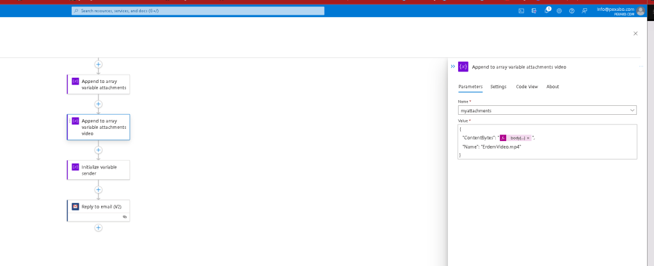This screenshot has height=266, width=654.
Task: Open the Code View tab
Action: (527, 87)
